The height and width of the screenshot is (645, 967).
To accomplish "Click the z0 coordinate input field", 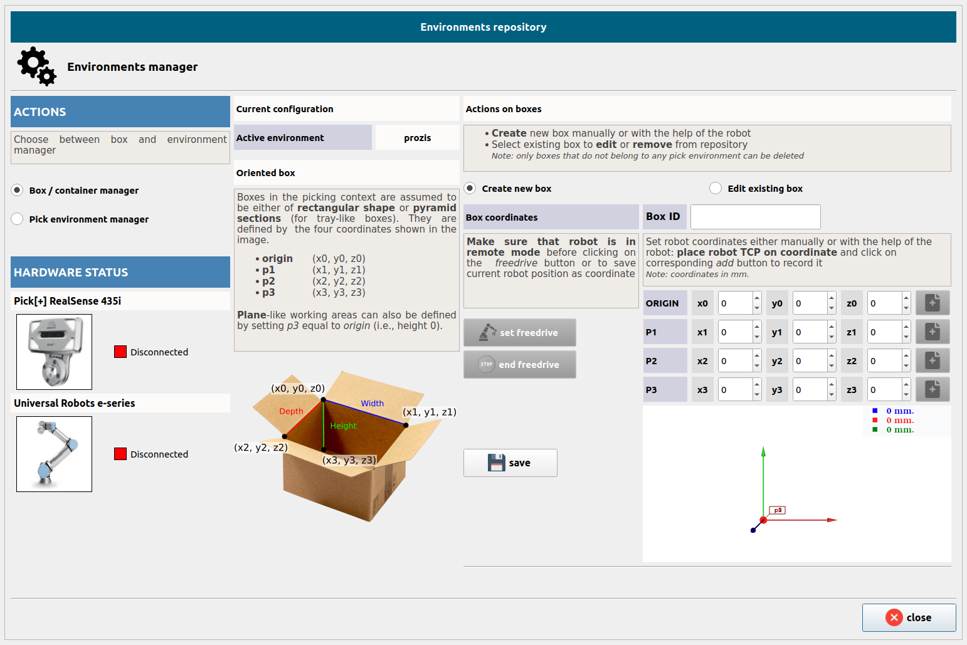I will (884, 303).
